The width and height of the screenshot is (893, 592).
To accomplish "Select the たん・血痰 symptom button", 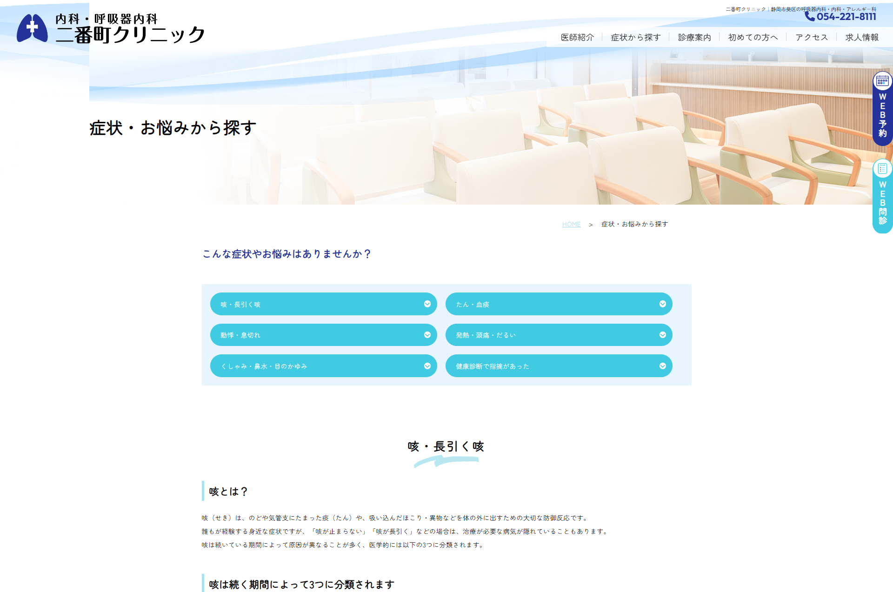I will click(559, 304).
